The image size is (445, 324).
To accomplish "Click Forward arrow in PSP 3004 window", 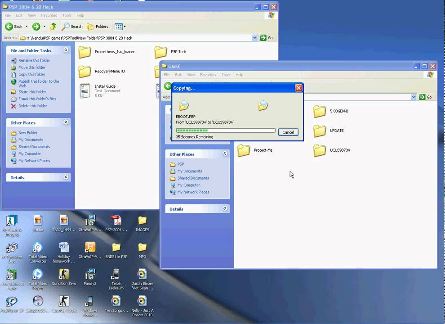I will tap(36, 27).
